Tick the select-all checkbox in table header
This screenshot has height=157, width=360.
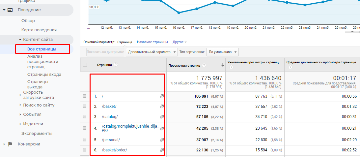coord(85,65)
